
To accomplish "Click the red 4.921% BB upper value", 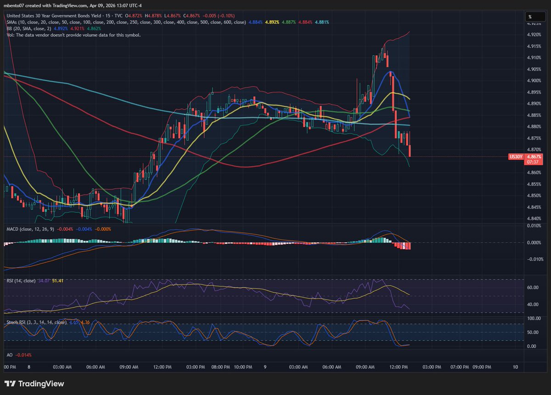I will [77, 28].
